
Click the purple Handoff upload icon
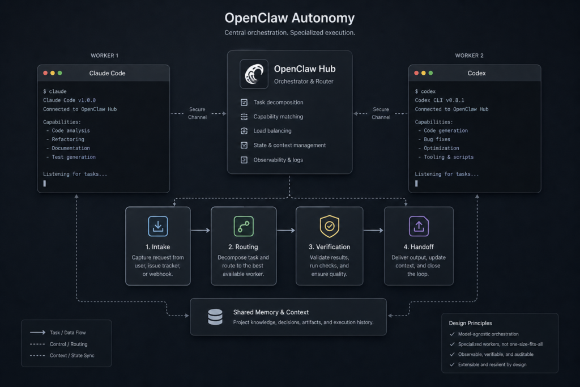coord(419,226)
